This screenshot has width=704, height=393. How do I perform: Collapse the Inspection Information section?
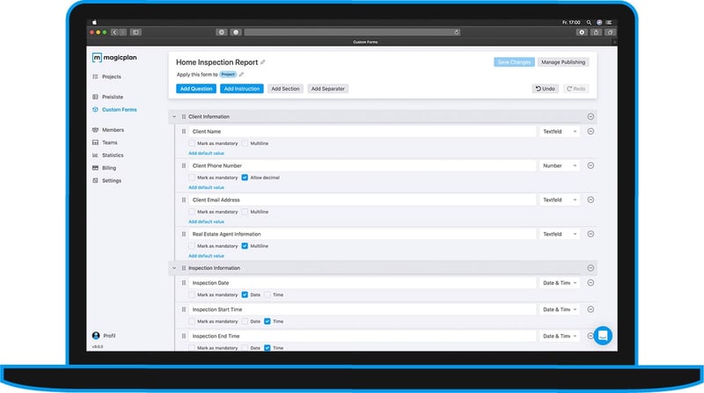click(x=174, y=268)
